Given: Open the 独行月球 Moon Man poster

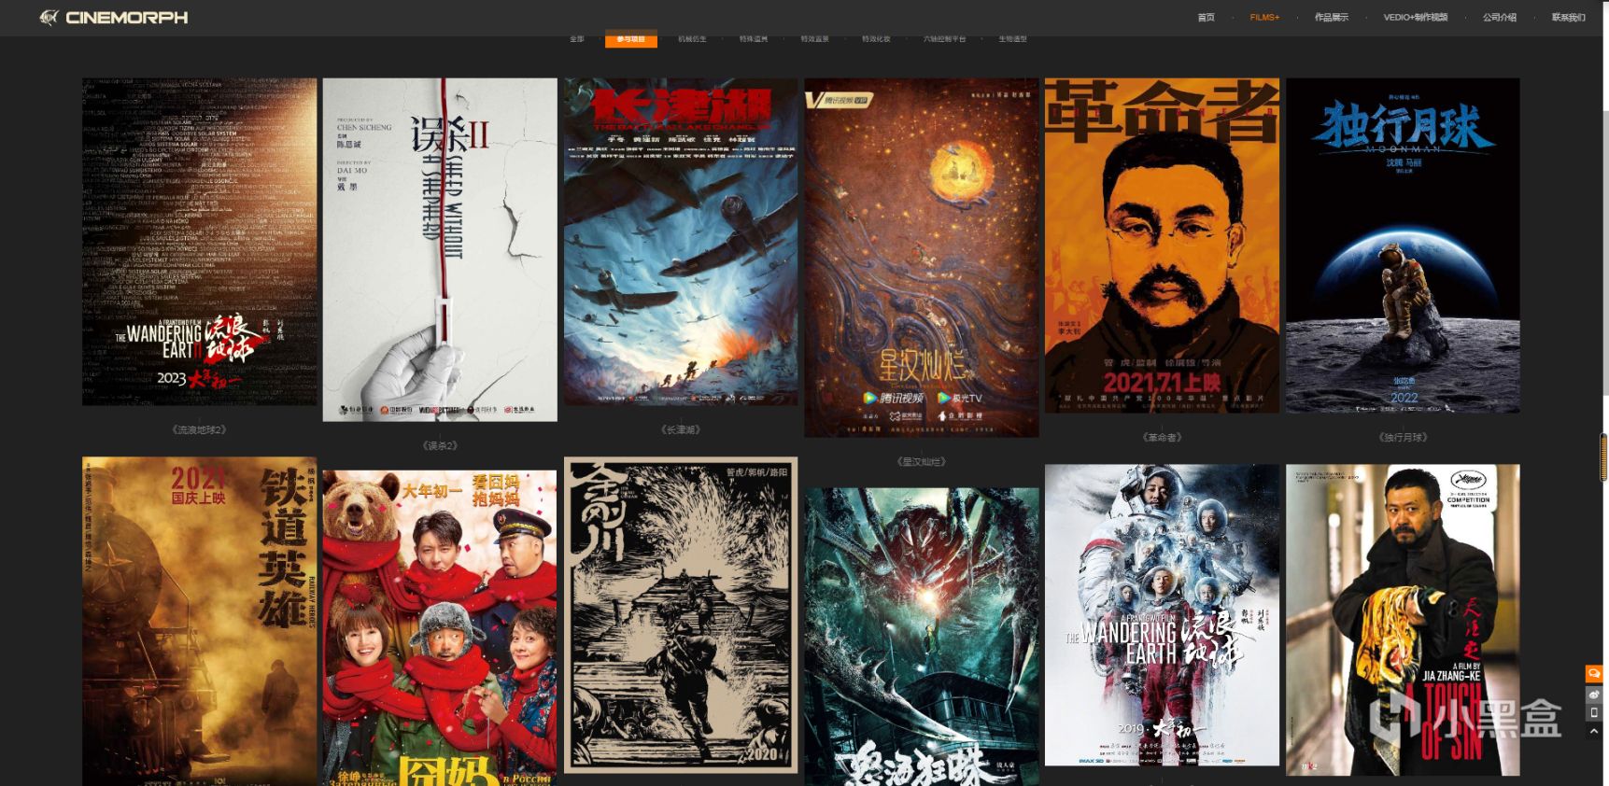Looking at the screenshot, I should click(1403, 246).
